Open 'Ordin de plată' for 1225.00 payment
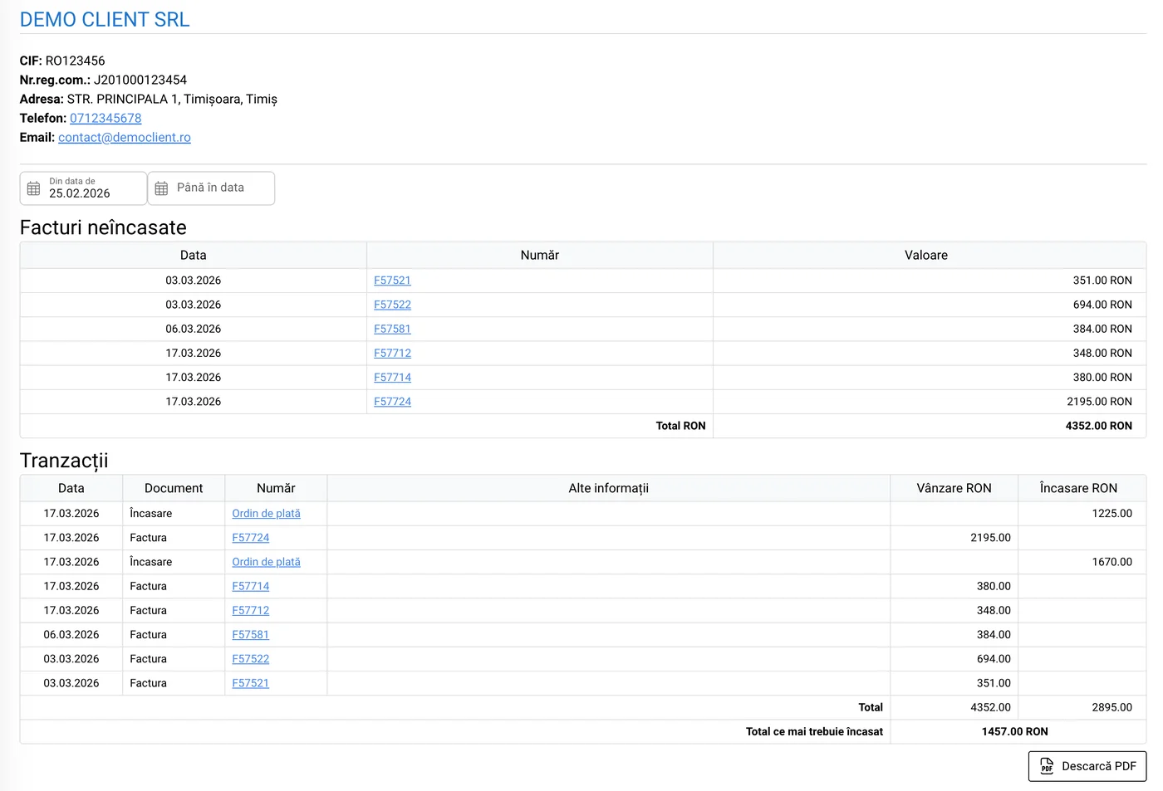Viewport: 1163px width, 791px height. click(x=266, y=513)
